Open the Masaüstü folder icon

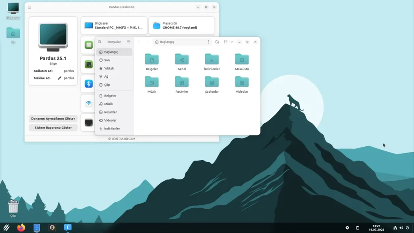[242, 62]
